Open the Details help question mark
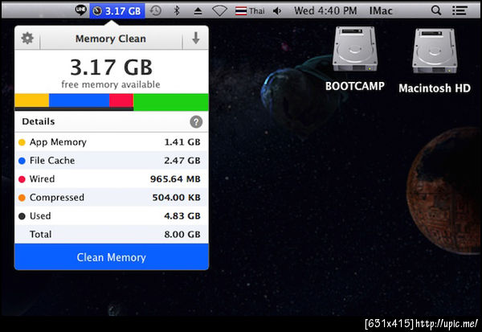Image resolution: width=482 pixels, height=332 pixels. point(196,122)
